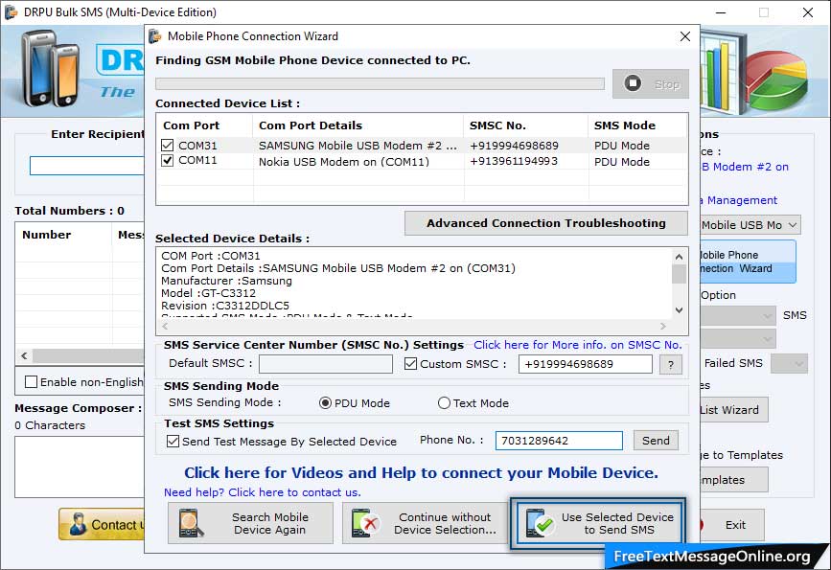Click the DRPU Bulk SMS title bar icon

point(11,11)
